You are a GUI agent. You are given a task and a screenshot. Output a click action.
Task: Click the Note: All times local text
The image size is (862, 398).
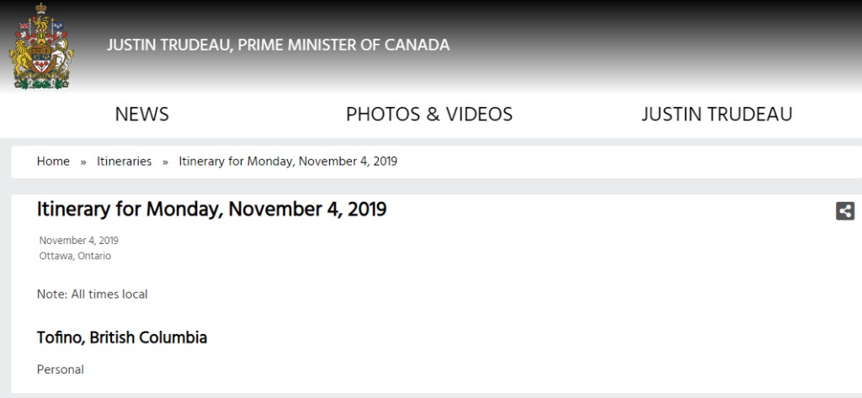point(93,295)
